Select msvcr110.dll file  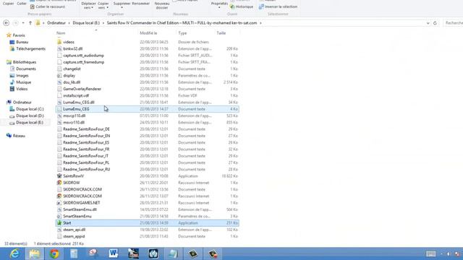[x=74, y=122]
